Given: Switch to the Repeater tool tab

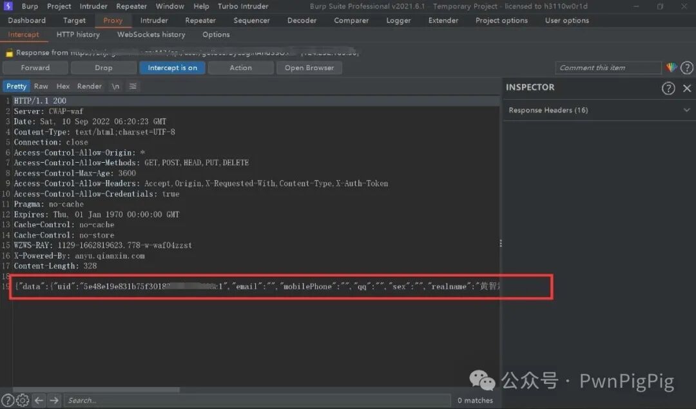Looking at the screenshot, I should [x=200, y=21].
